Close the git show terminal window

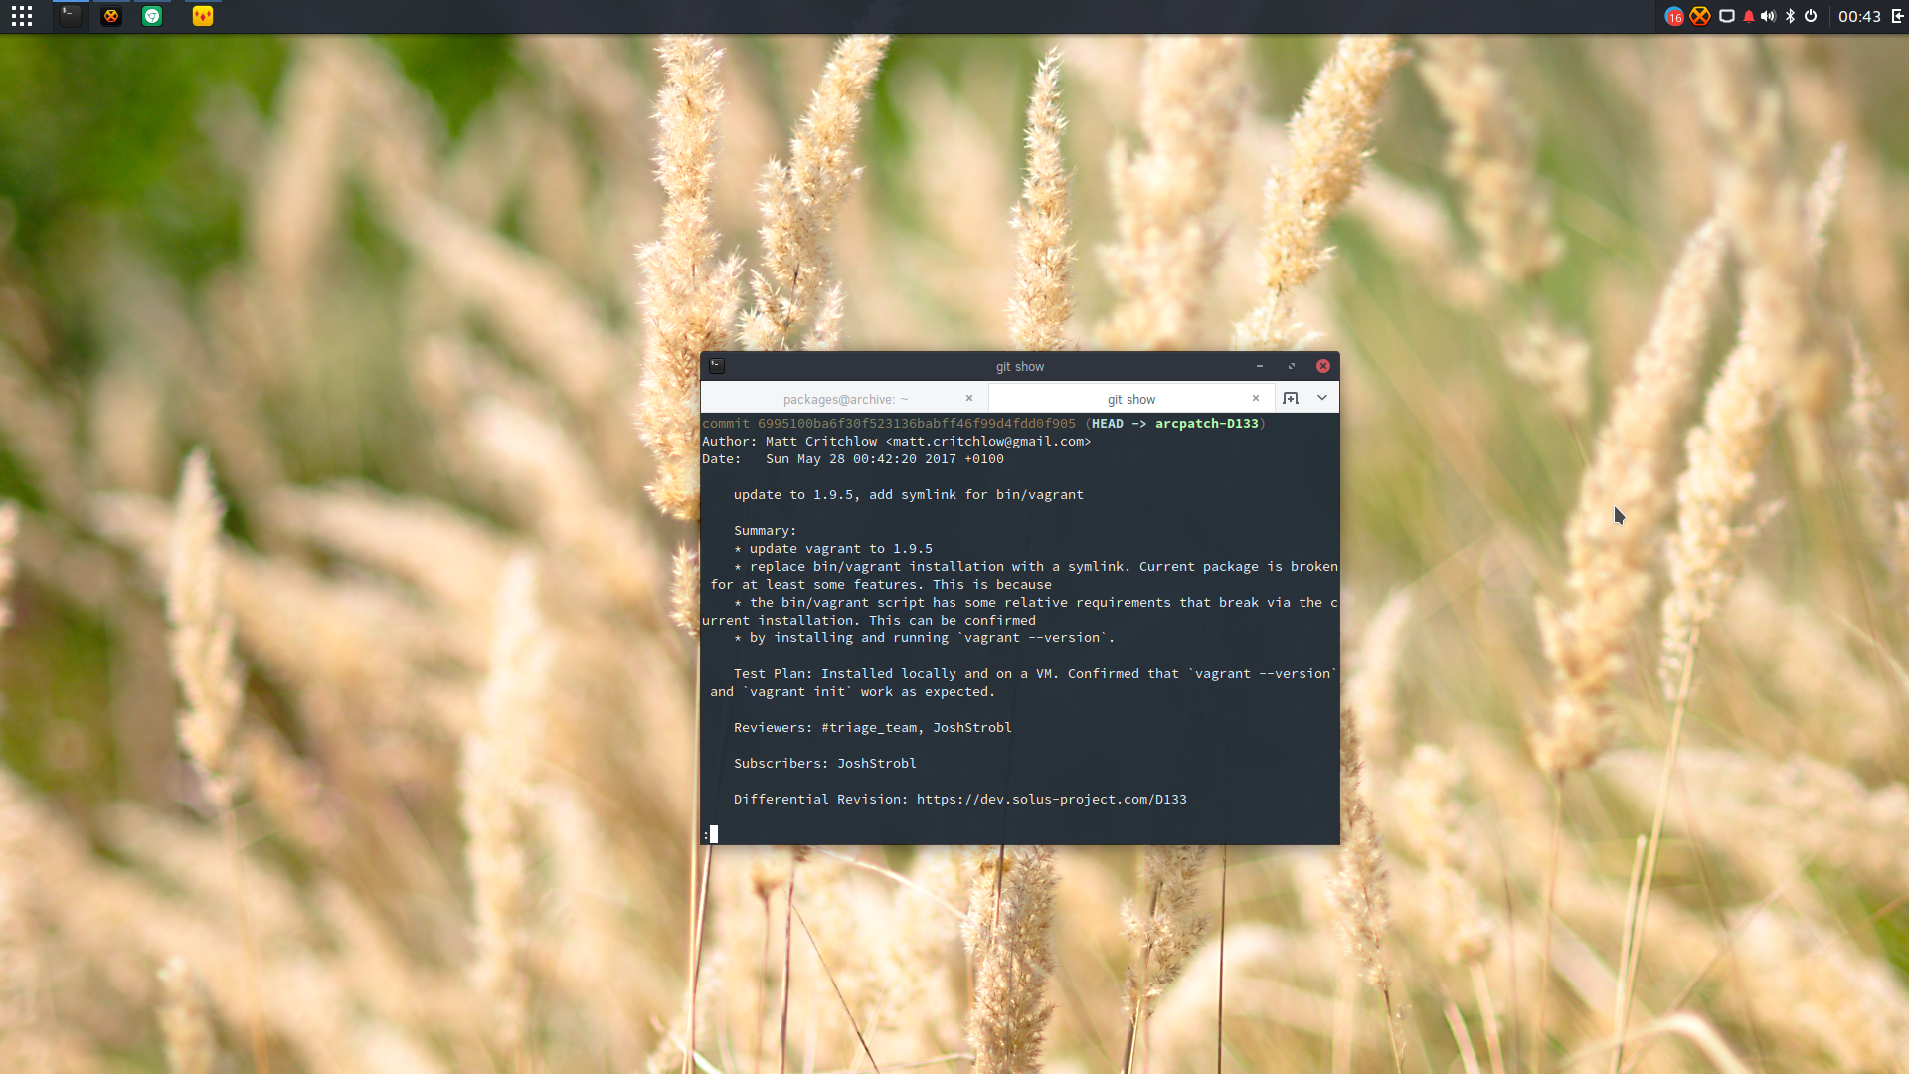pyautogui.click(x=1323, y=366)
